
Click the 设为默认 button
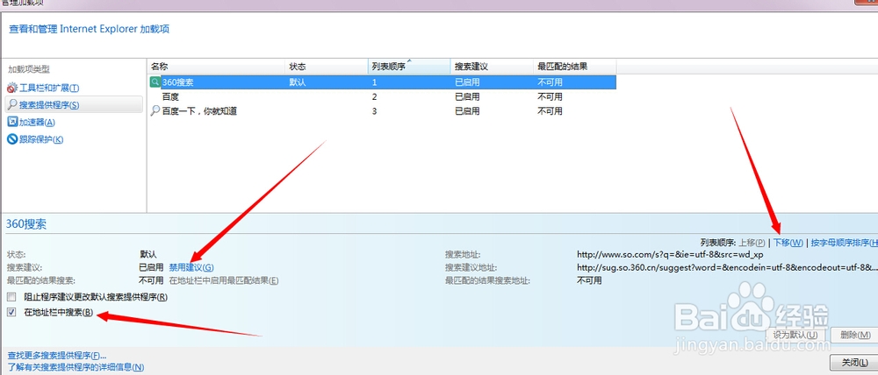pos(795,335)
